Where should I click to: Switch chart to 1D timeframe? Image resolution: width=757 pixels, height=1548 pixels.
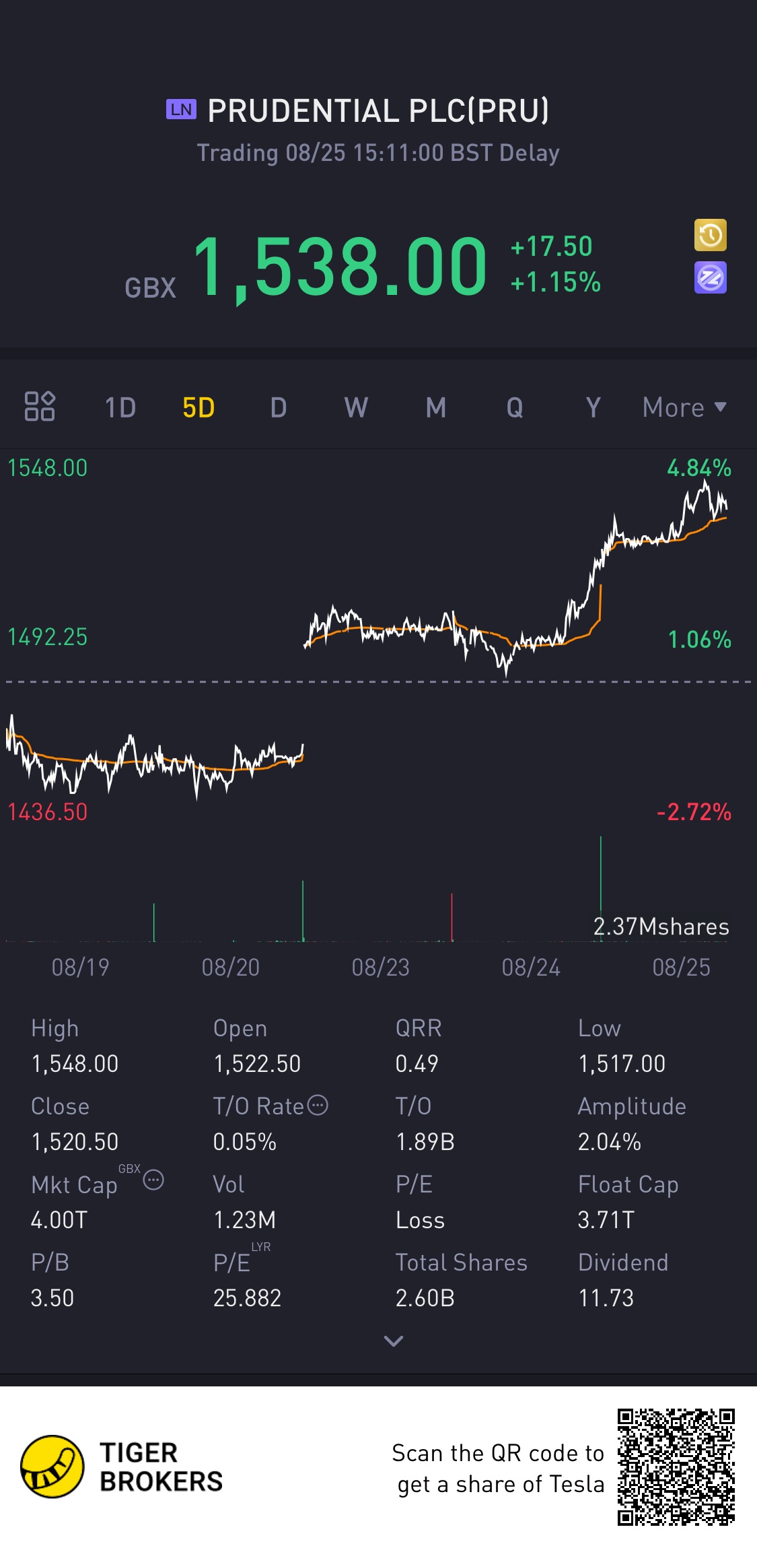pyautogui.click(x=120, y=407)
